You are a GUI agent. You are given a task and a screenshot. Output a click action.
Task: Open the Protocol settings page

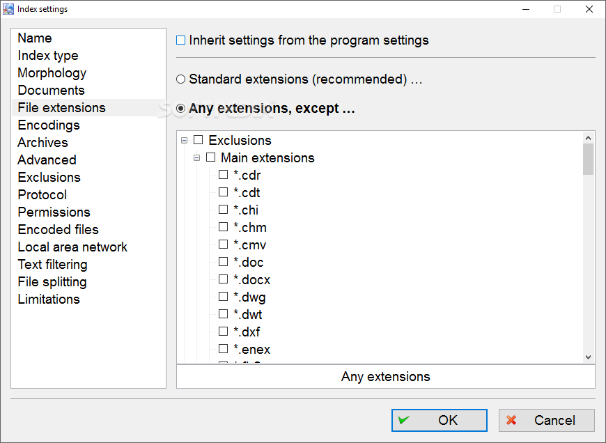coord(89,194)
